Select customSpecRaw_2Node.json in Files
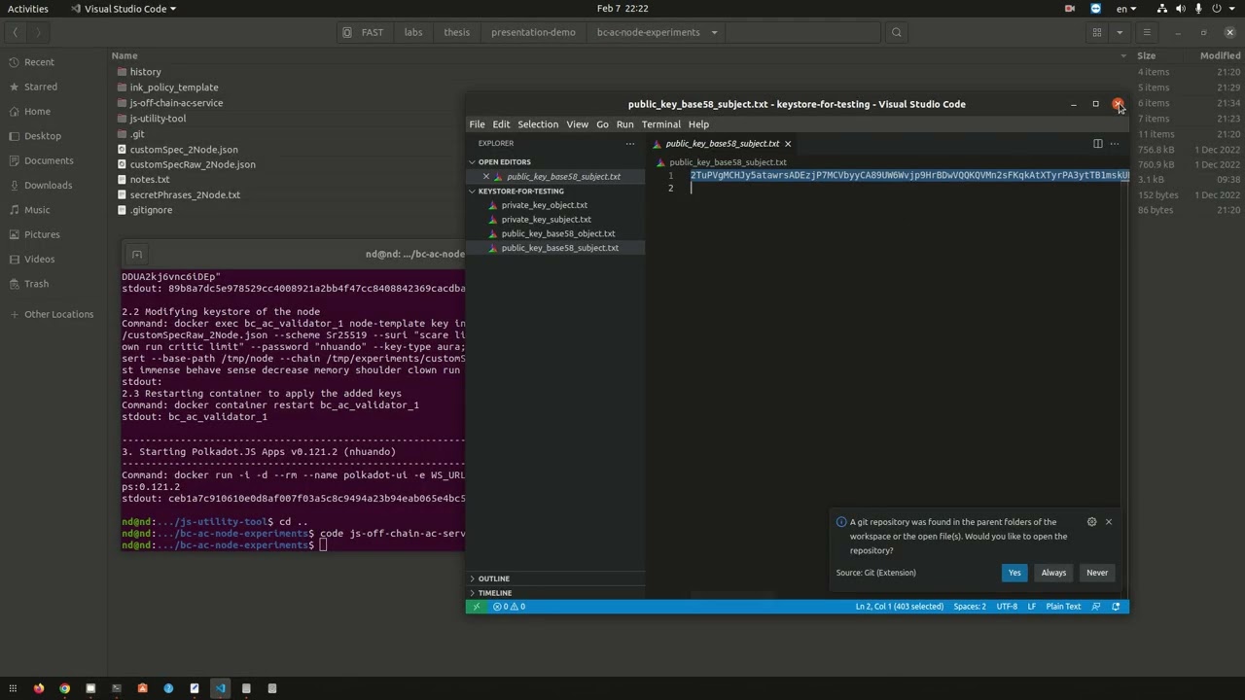The image size is (1245, 700). 193,164
